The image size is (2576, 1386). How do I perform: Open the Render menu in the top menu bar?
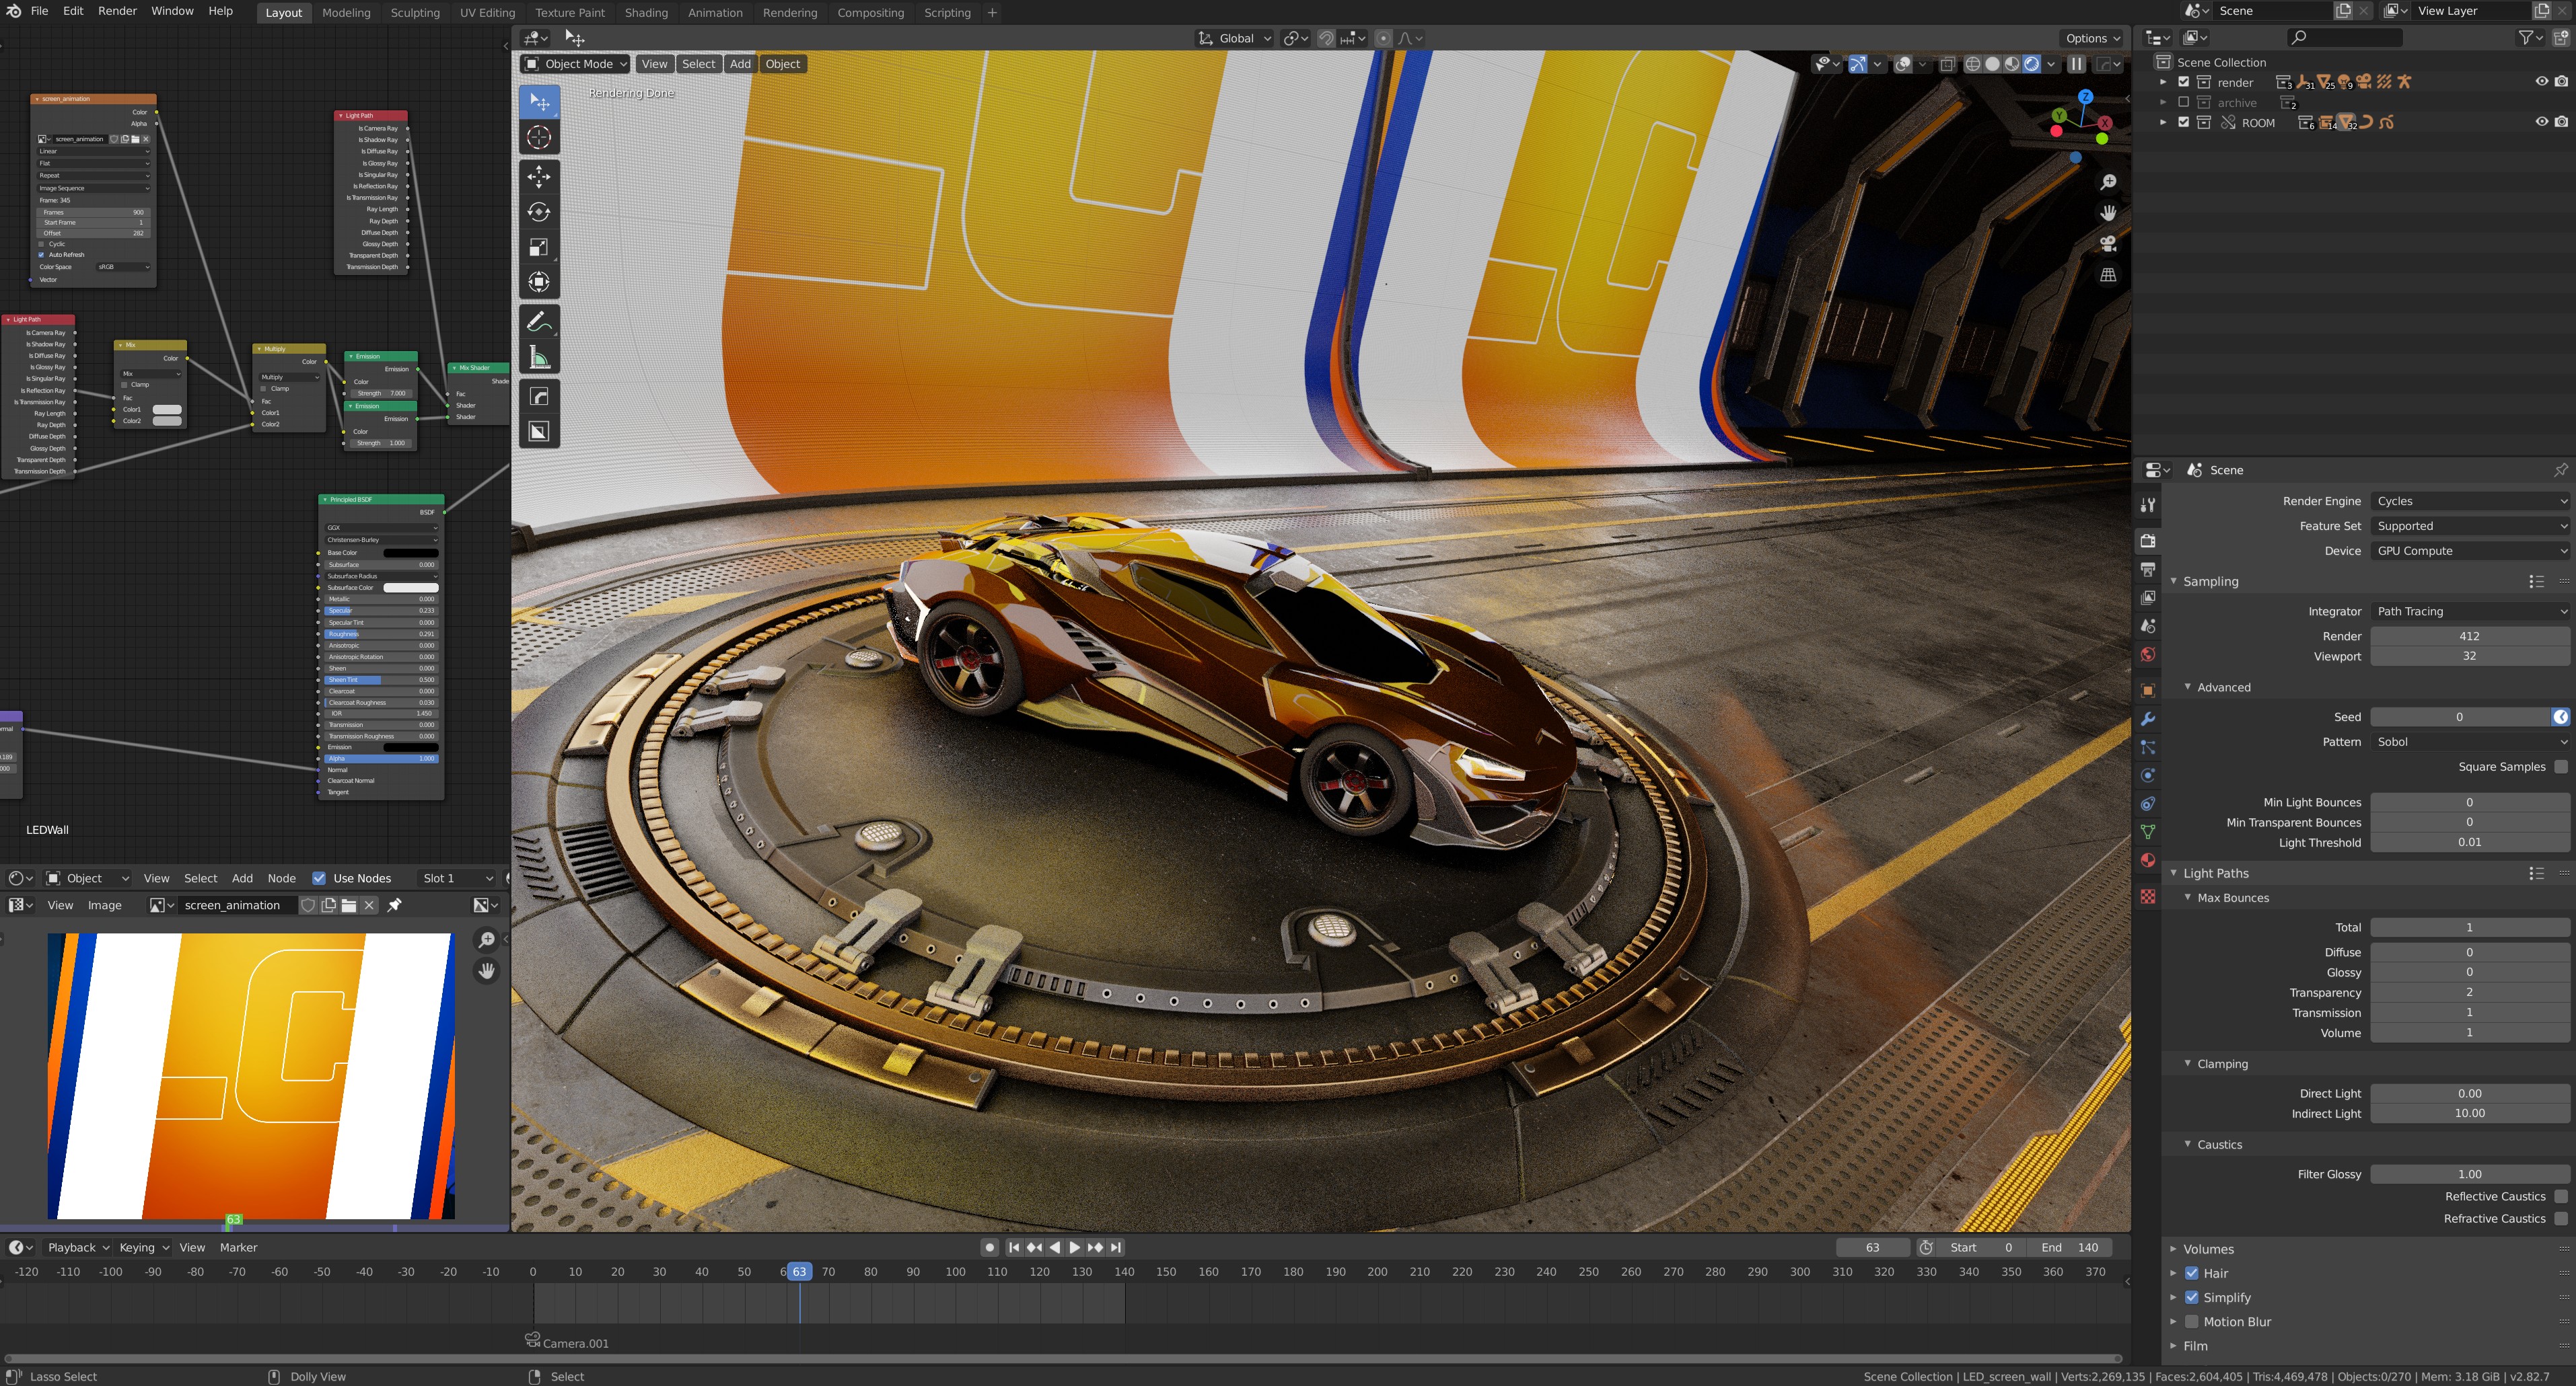116,11
